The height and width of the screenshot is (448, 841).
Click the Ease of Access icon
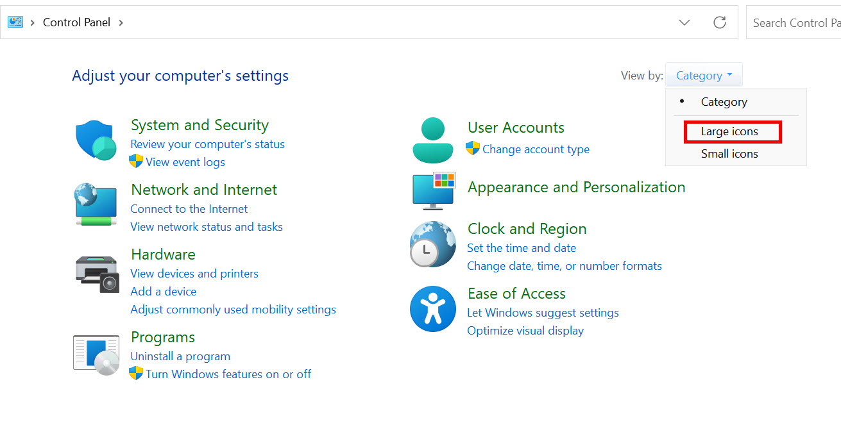pos(433,309)
